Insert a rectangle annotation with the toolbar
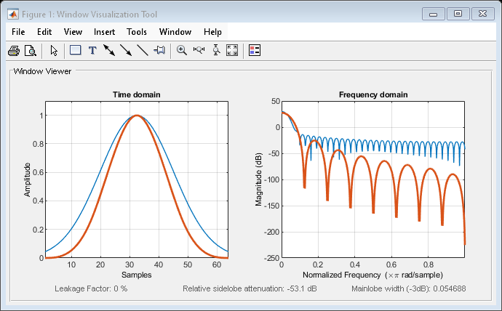Screen dimensions: 502x311 coord(75,51)
